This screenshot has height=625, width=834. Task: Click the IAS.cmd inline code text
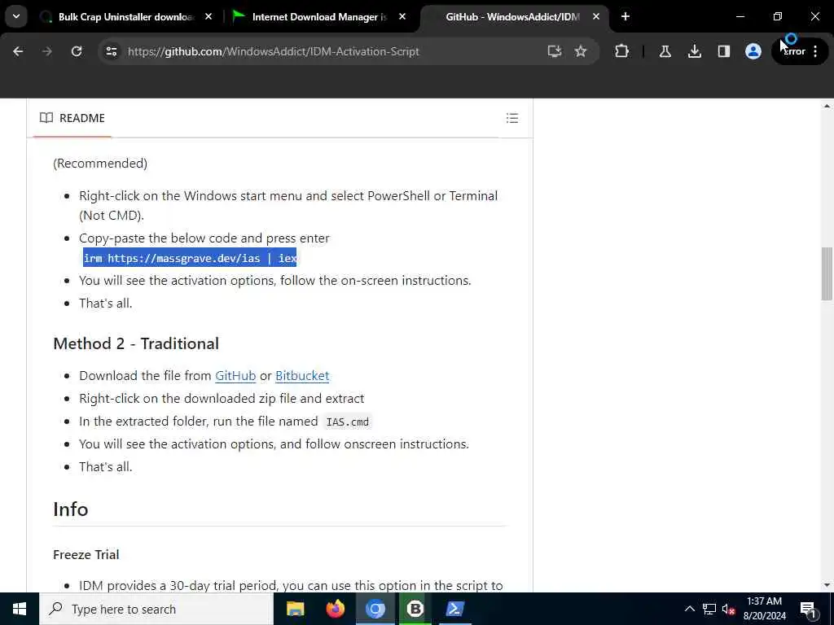tap(347, 422)
